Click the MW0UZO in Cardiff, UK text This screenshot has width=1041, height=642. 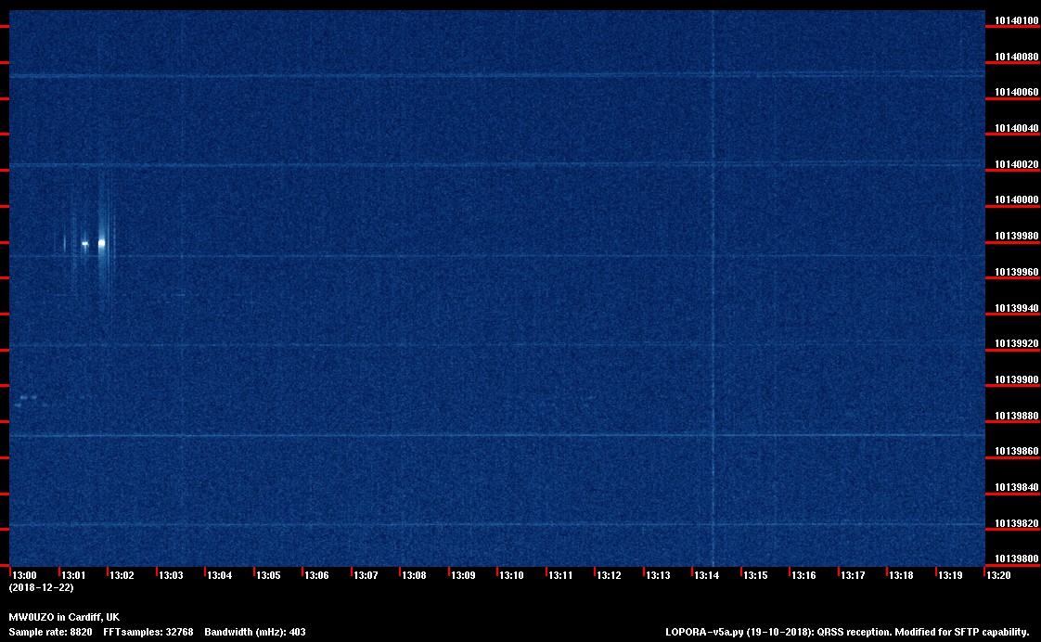[x=64, y=617]
